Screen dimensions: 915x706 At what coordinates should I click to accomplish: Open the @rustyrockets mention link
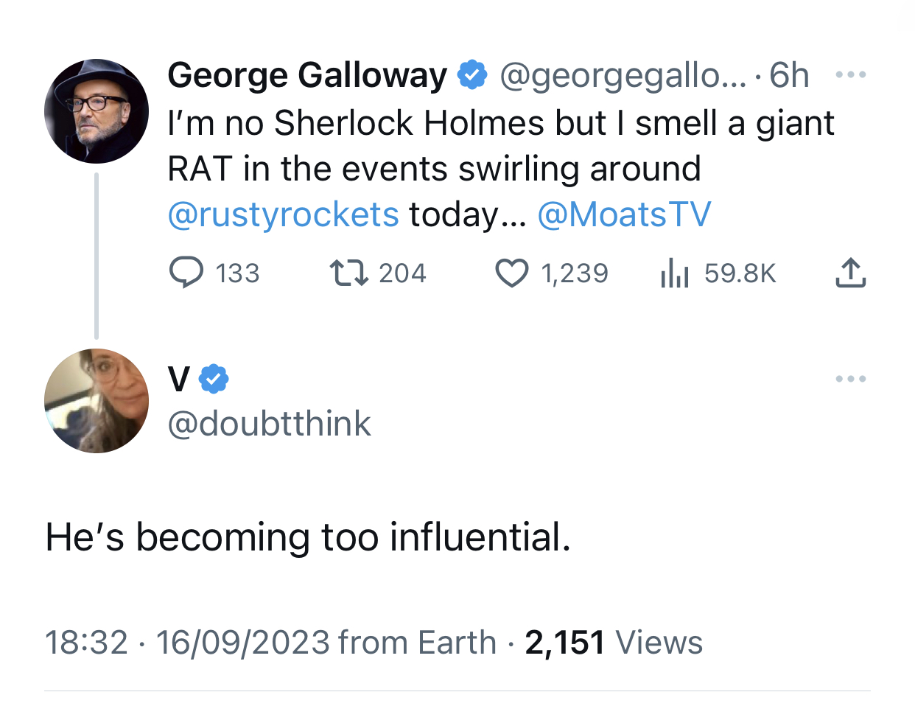[283, 214]
